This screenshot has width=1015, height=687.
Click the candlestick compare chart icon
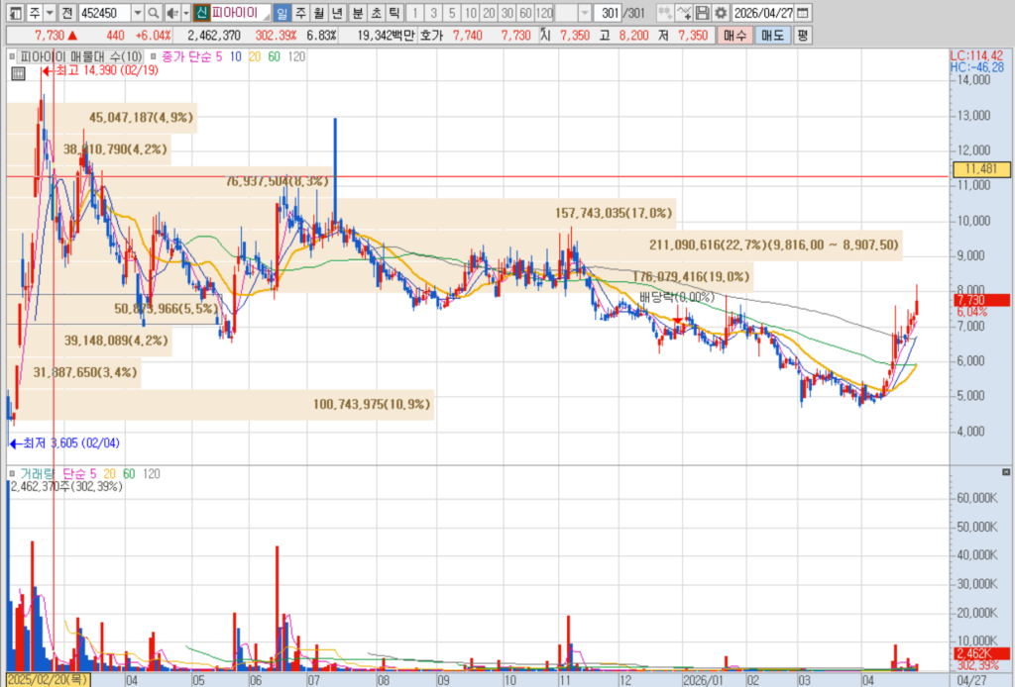665,12
